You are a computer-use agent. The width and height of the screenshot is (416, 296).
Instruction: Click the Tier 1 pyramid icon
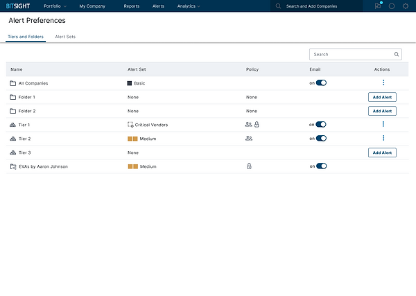12,125
